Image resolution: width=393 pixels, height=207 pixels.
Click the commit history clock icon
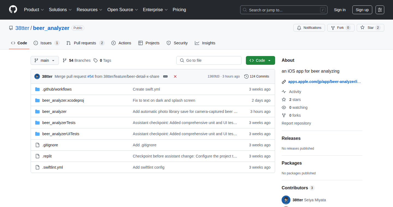pyautogui.click(x=246, y=76)
